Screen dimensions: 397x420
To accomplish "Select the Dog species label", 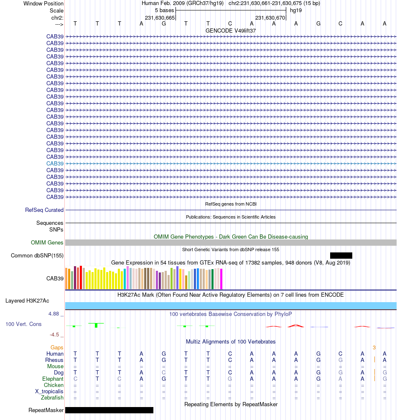I will [59, 373].
